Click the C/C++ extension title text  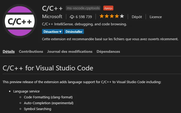[x=52, y=8]
